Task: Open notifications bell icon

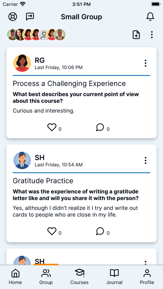Action: (150, 17)
